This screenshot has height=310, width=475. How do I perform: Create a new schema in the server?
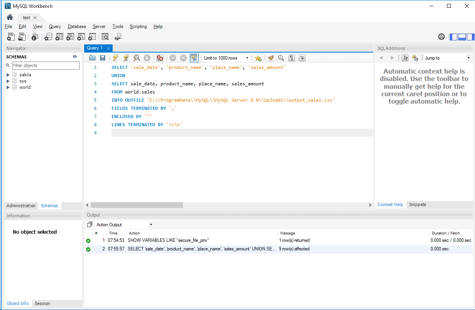pos(48,37)
